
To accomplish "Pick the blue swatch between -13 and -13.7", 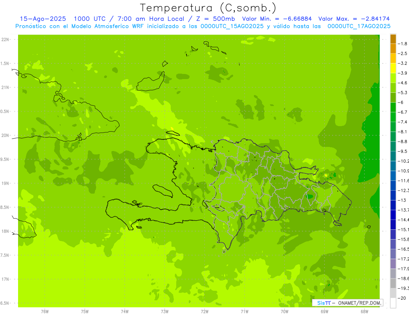I will click(x=393, y=205).
